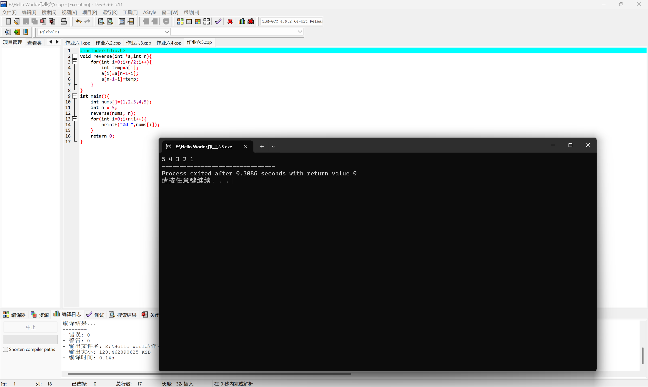Select the 查看类 side panel tab
The width and height of the screenshot is (648, 387).
tap(34, 43)
